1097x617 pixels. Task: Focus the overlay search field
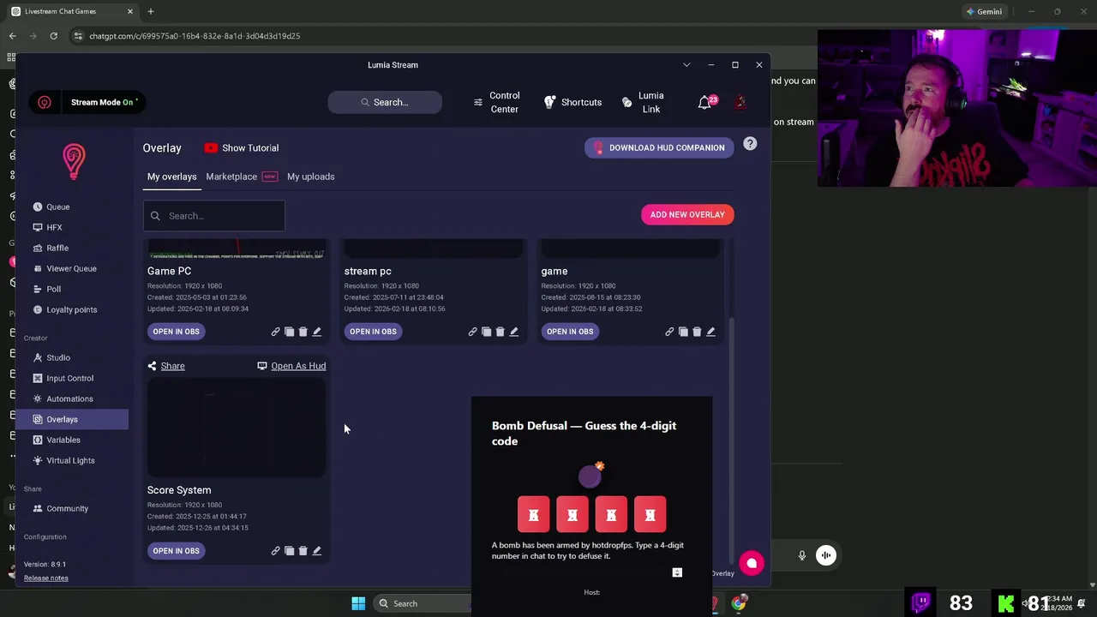214,216
